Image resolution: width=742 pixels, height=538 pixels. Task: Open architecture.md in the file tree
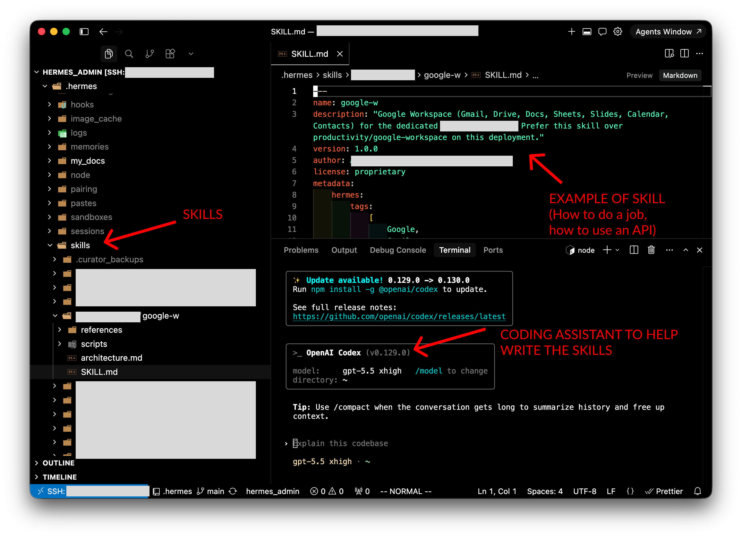[111, 358]
